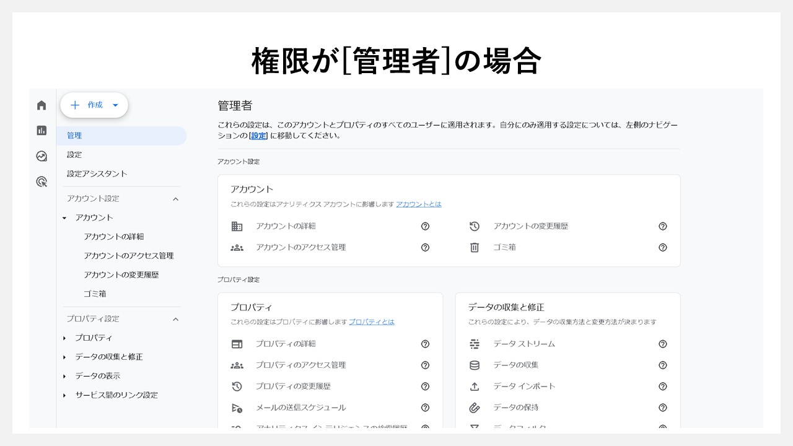Click the building icon beside アカウントの詳細
The height and width of the screenshot is (446, 793).
(236, 226)
